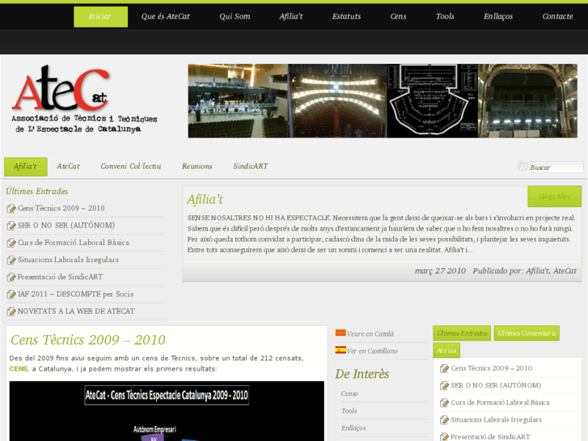Screen dimensions: 588x441
Task: Open the left sidebar 'Curs de Formació Laboral Bàsica' entry
Action: (74, 243)
